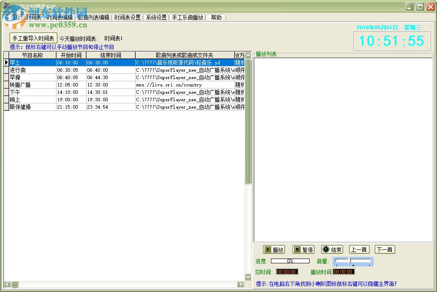Select the 手工乐曲播放 tab
The image size is (437, 292).
[x=187, y=17]
